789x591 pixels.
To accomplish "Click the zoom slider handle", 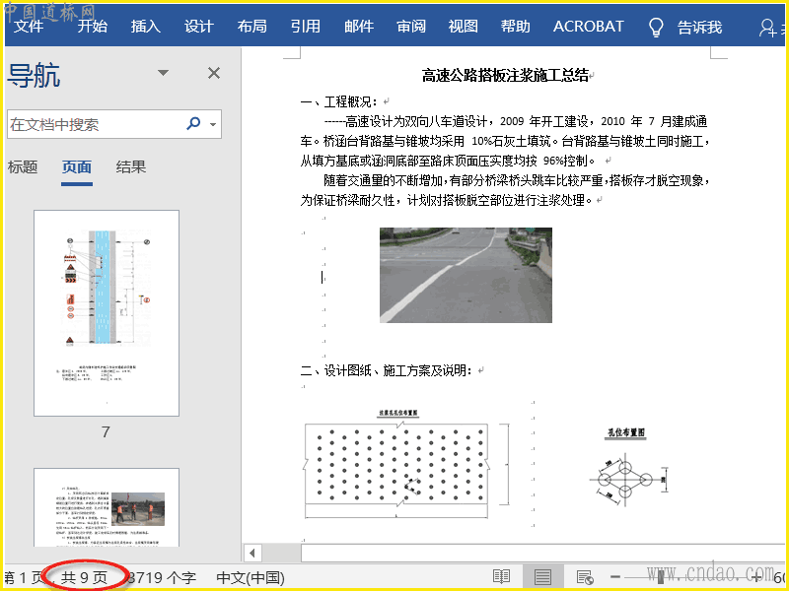I will 661,577.
